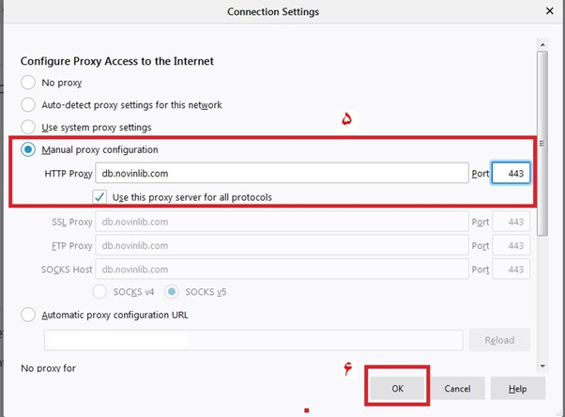Image resolution: width=565 pixels, height=417 pixels.
Task: Click the SOCKS Host address field
Action: [x=282, y=270]
